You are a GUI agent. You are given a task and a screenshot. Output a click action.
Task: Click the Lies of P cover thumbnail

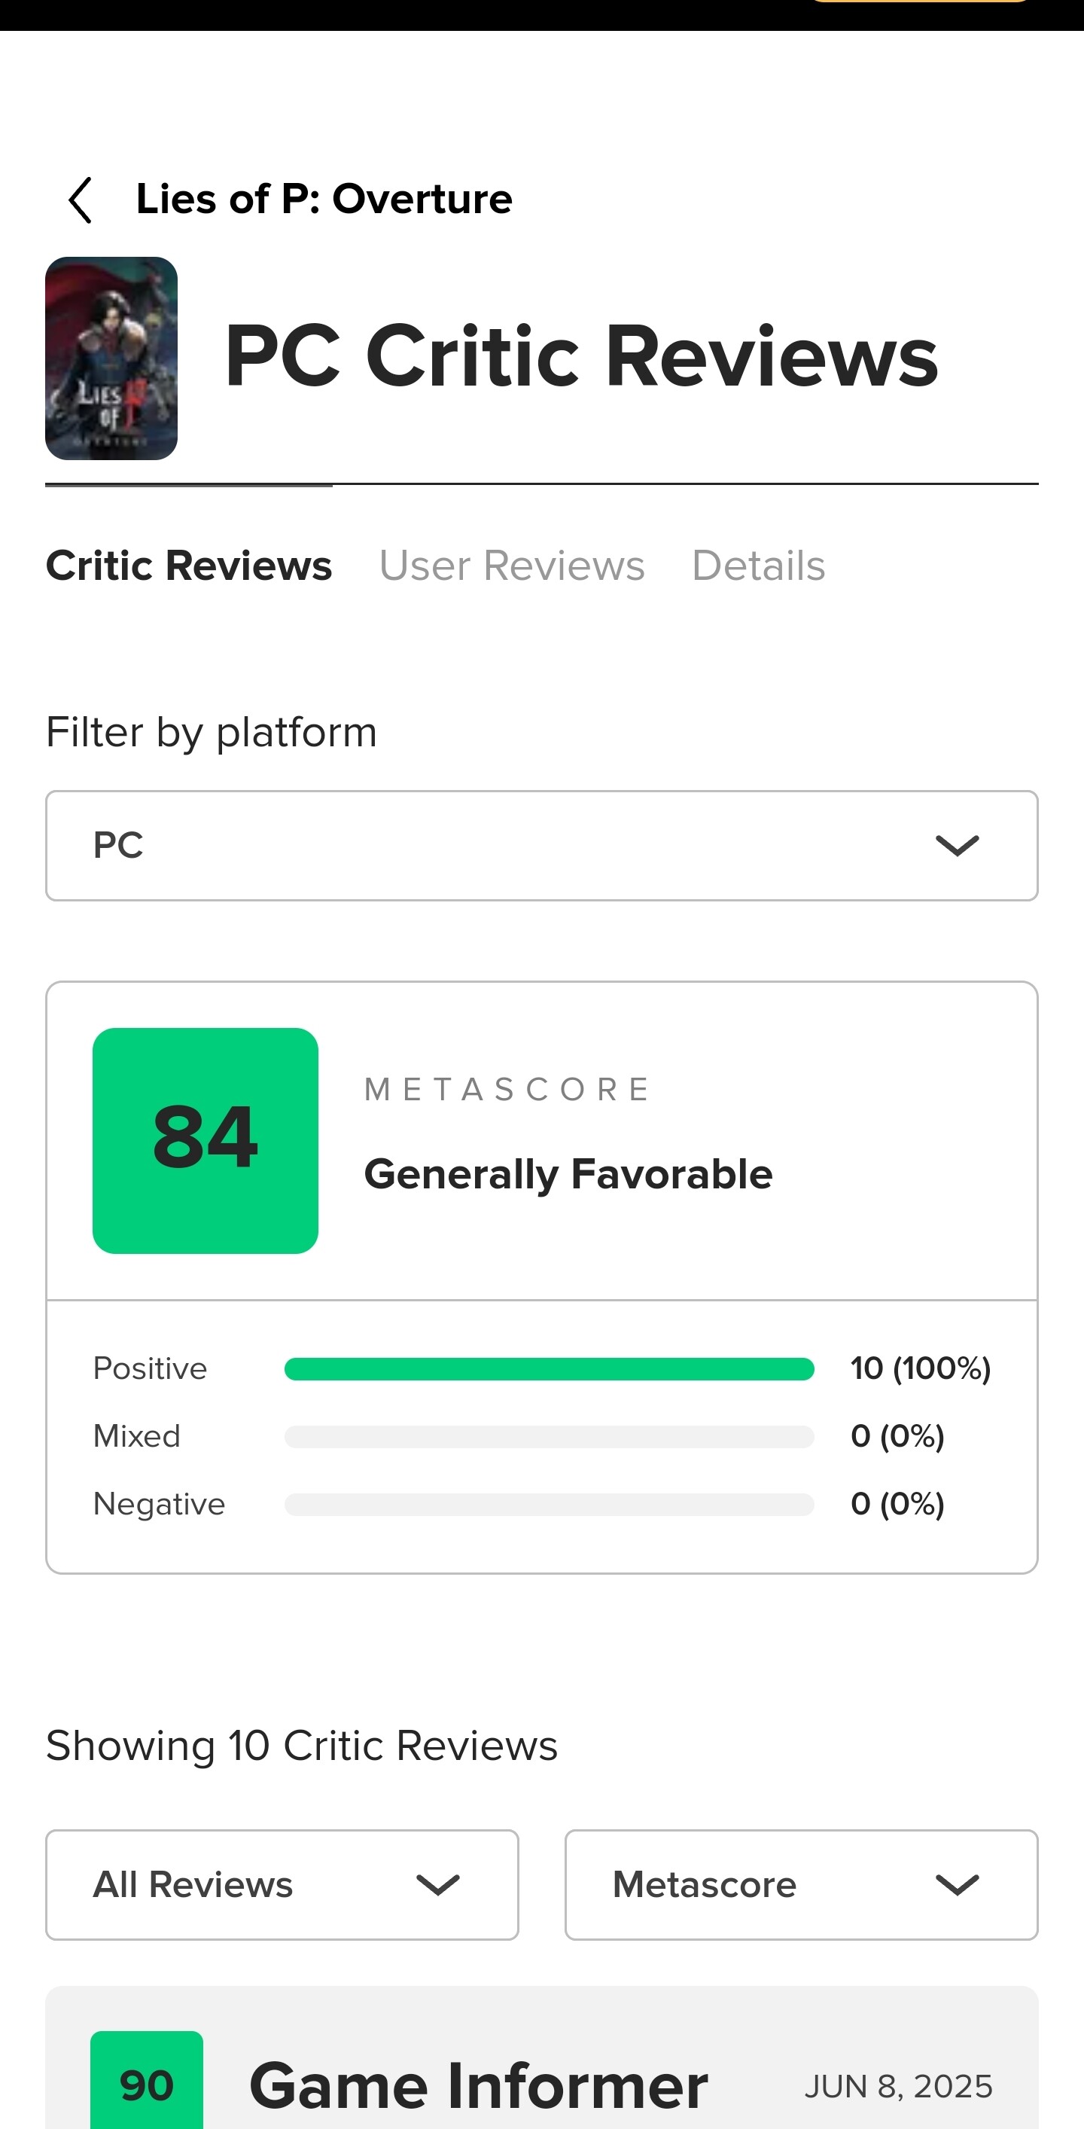(111, 358)
